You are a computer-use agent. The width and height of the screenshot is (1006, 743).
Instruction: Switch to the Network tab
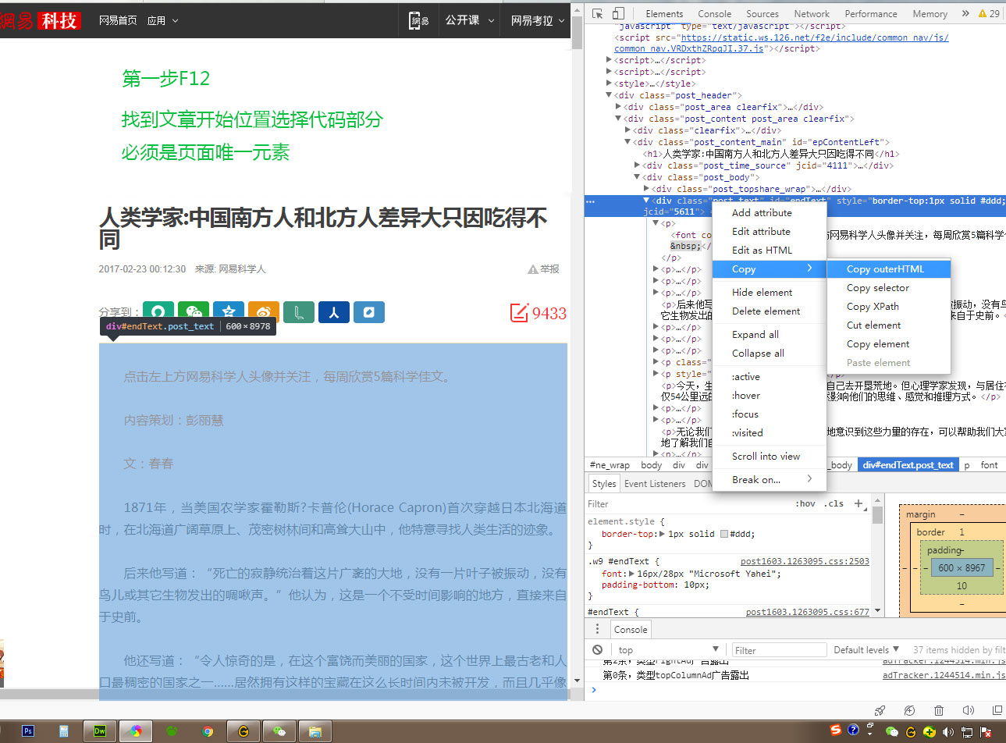pos(812,13)
